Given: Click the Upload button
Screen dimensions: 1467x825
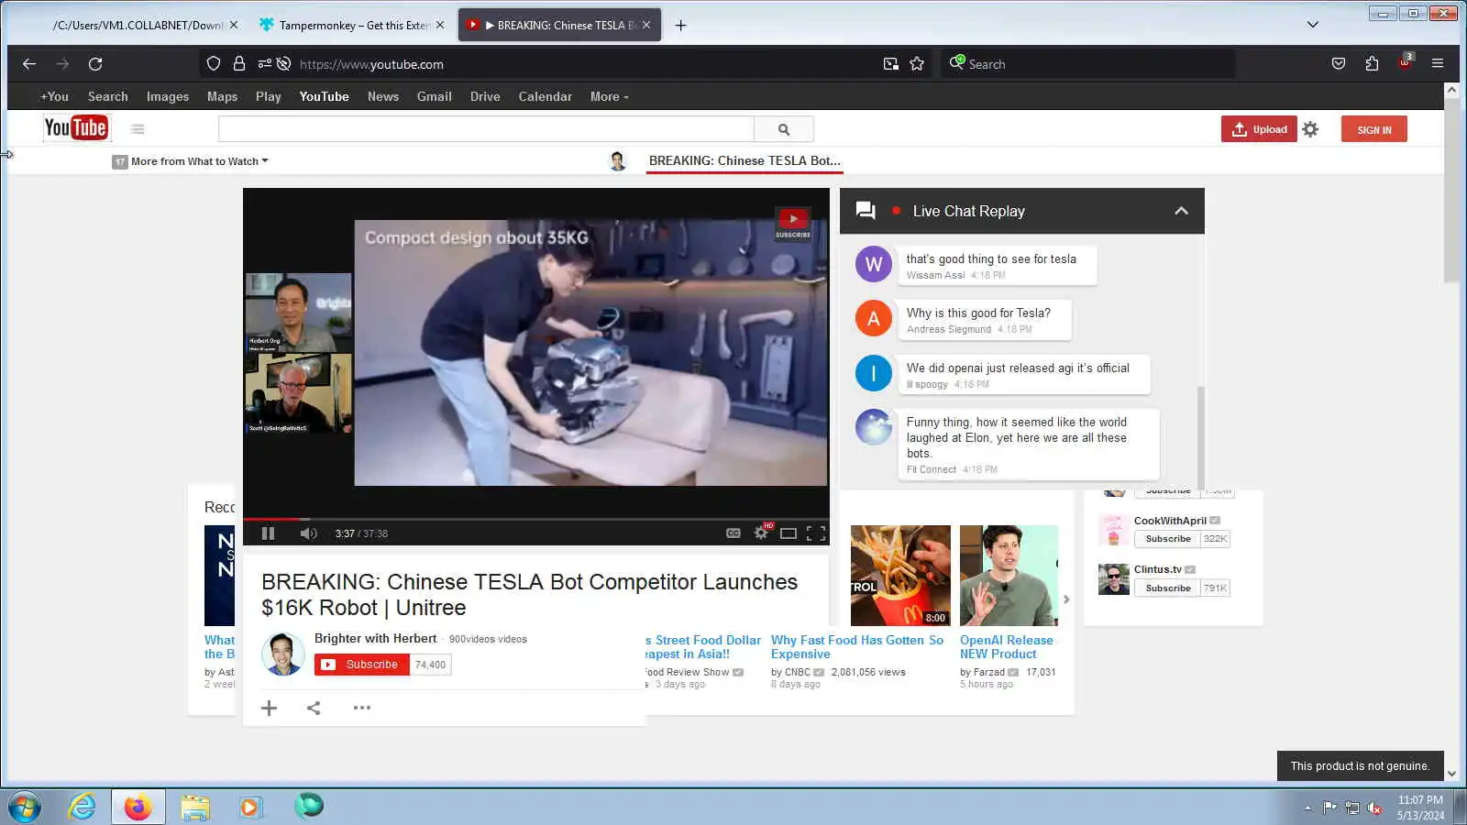Looking at the screenshot, I should 1258,129.
